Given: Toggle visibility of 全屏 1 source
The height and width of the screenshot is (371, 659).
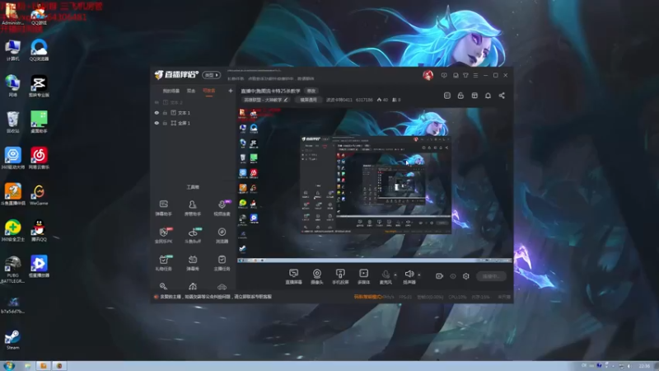Looking at the screenshot, I should click(157, 123).
